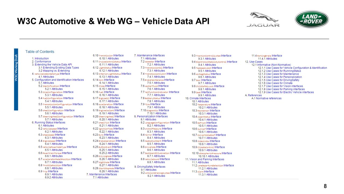Screen dimensions: 344x194
Task: Open 6.16 Fuel Interface link
Action: (x=104, y=92)
